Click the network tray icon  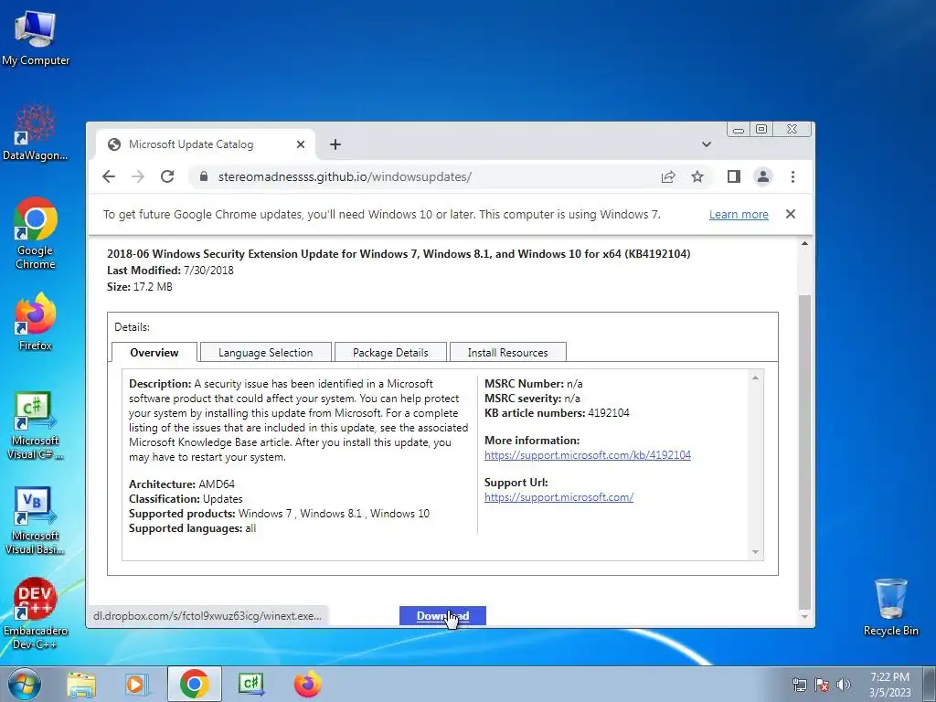coord(799,685)
